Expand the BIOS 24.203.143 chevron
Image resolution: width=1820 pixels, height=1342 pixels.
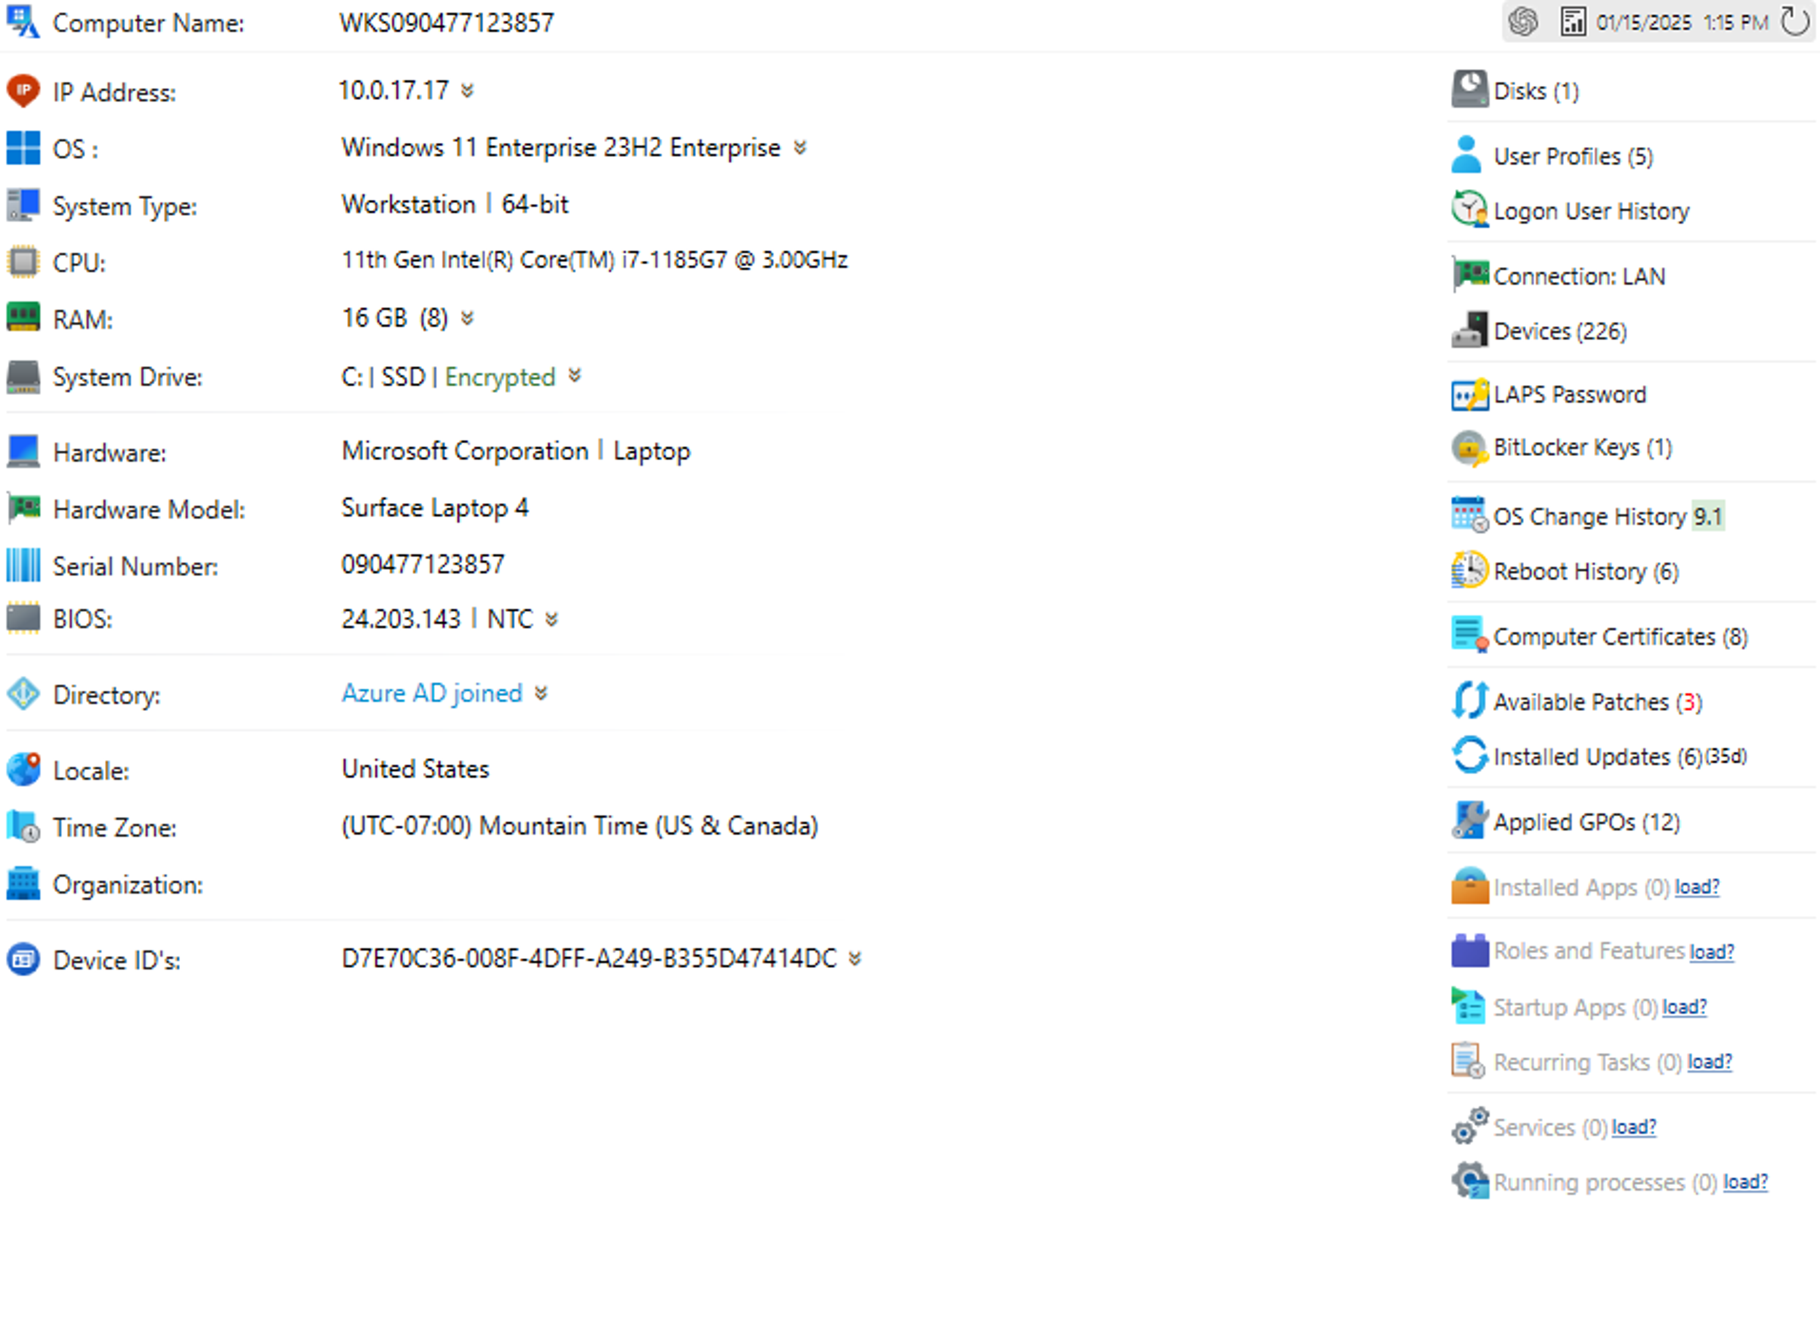coord(552,620)
